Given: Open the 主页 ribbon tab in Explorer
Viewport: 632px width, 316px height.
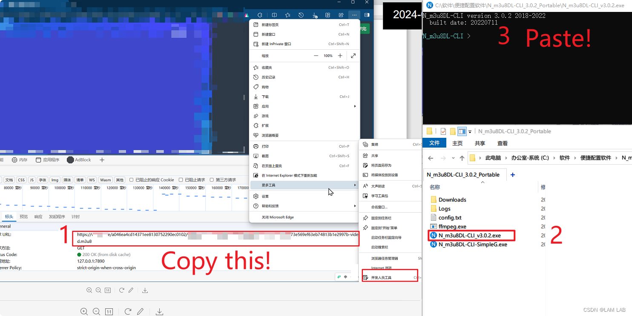Looking at the screenshot, I should tap(457, 143).
